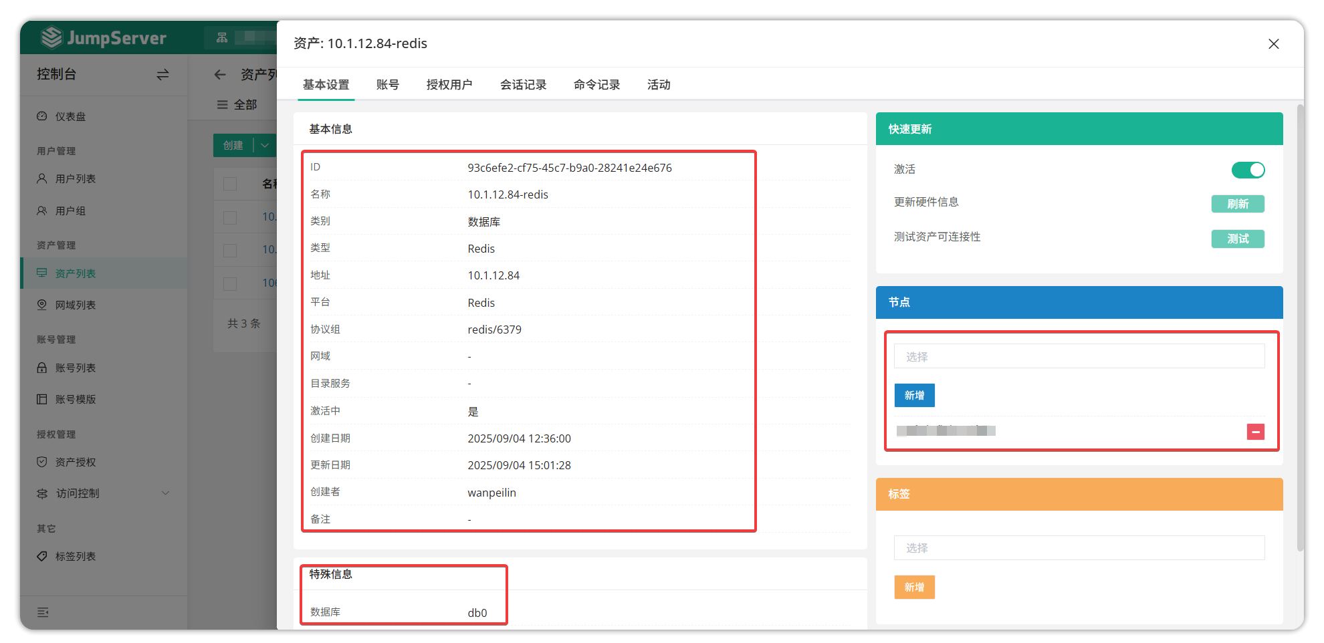Tick the first asset row checkbox
The height and width of the screenshot is (643, 1324).
230,217
